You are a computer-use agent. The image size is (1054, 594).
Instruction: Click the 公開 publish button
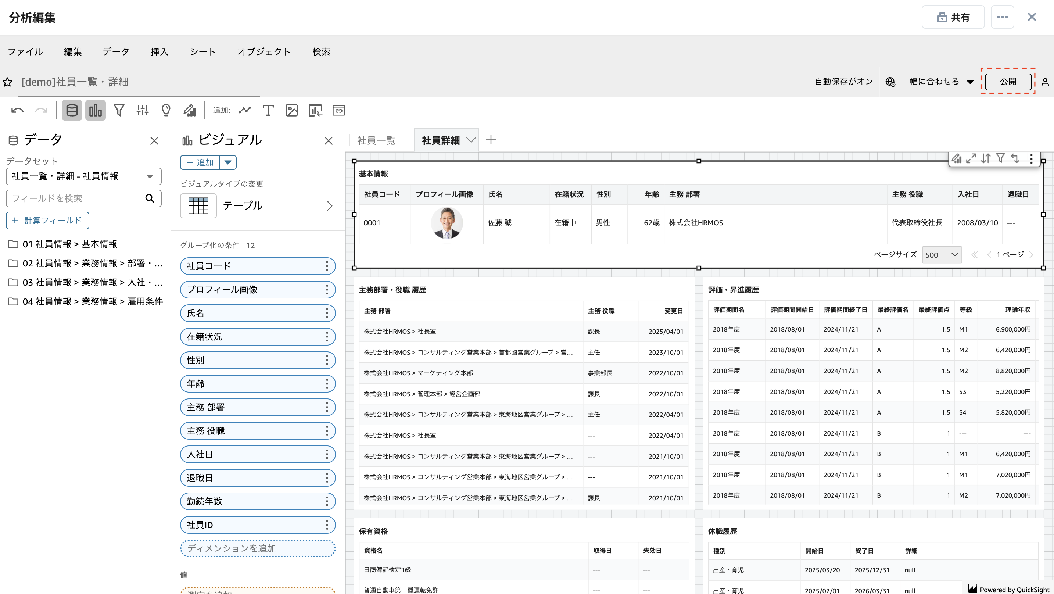tap(1008, 82)
